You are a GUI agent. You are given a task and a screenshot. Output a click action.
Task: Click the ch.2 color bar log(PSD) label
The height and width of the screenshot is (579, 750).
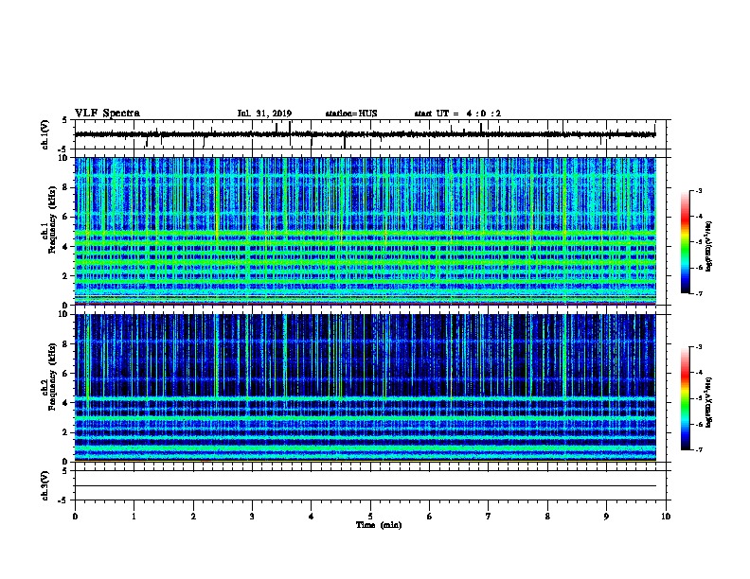(x=709, y=402)
